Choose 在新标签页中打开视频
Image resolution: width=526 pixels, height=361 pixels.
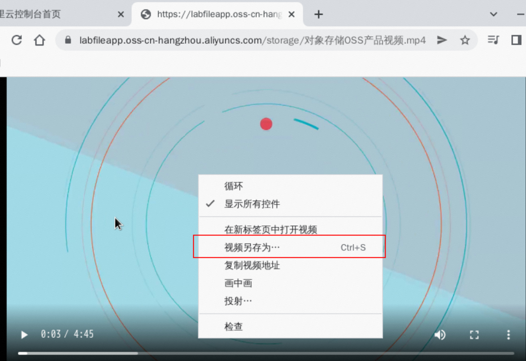click(x=290, y=229)
